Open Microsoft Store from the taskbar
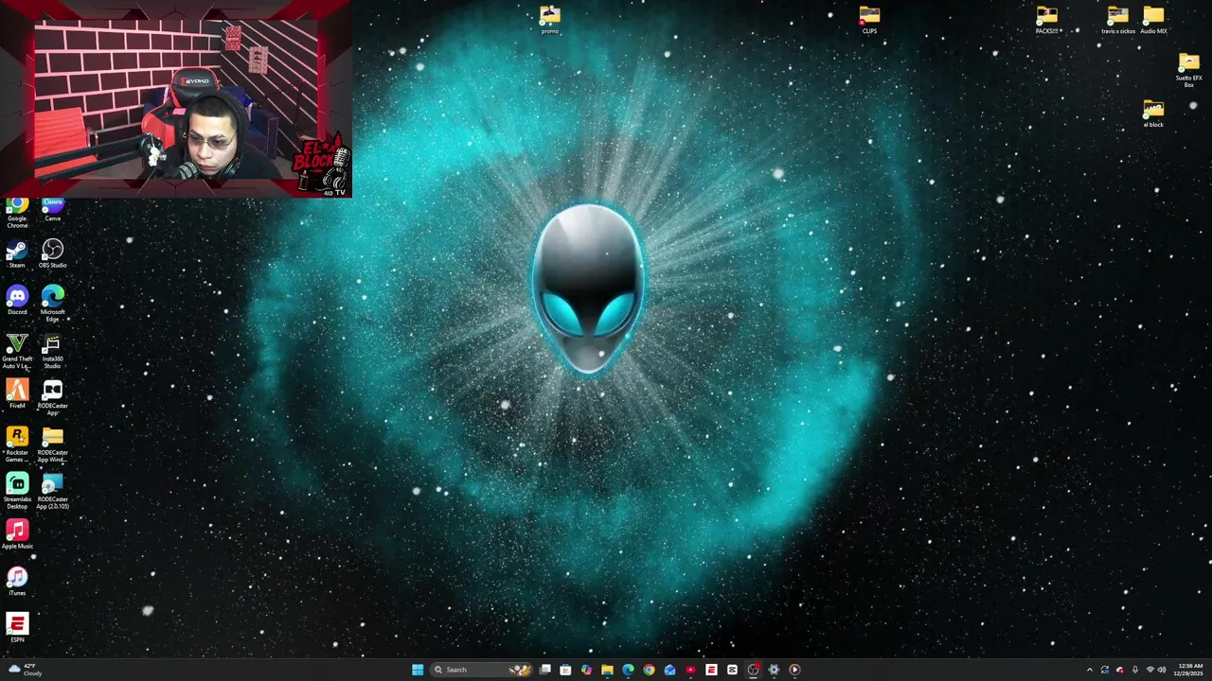This screenshot has height=681, width=1212. pyautogui.click(x=565, y=670)
